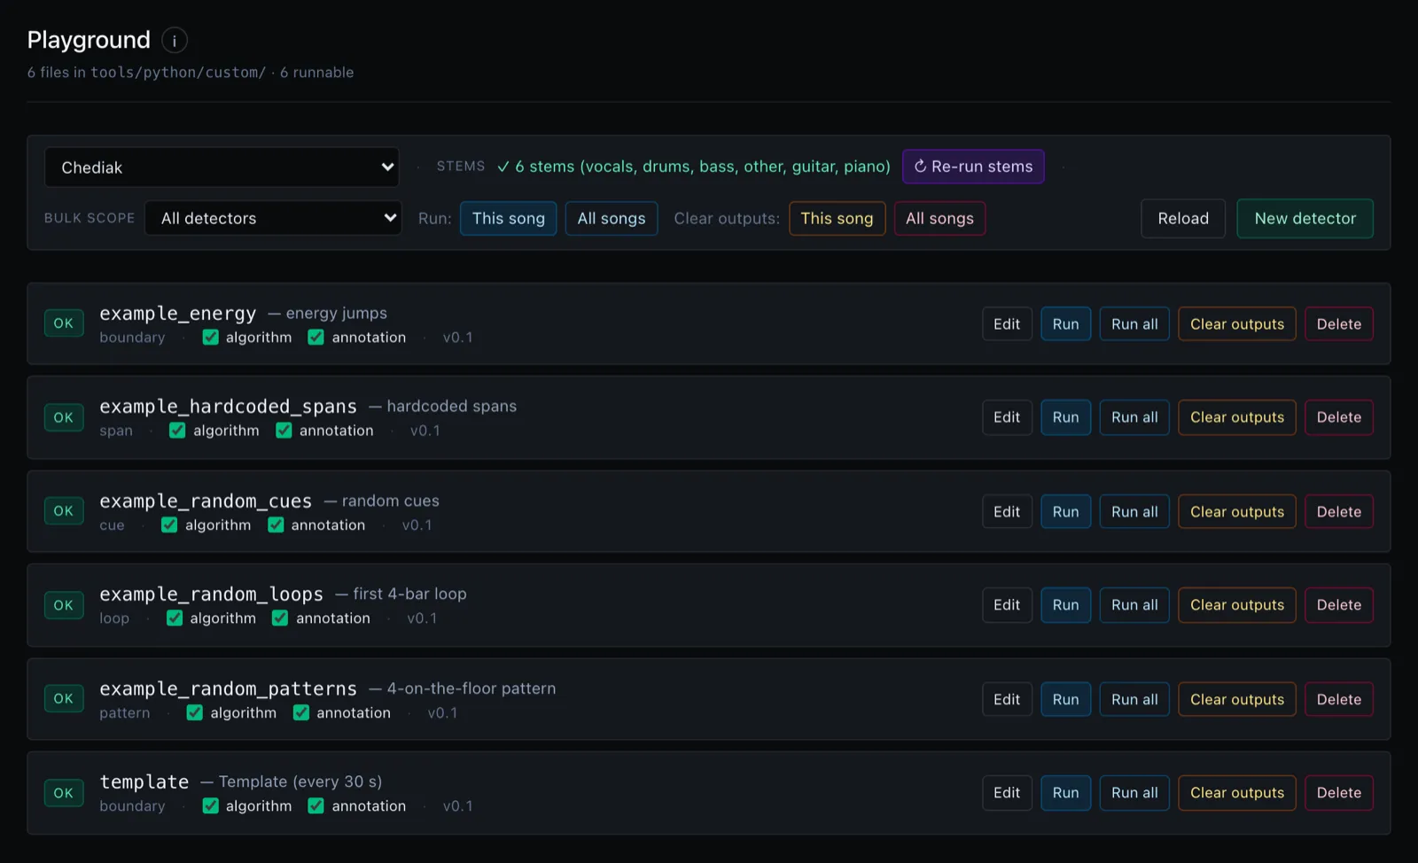Edit the example_energy detector

(x=1007, y=324)
